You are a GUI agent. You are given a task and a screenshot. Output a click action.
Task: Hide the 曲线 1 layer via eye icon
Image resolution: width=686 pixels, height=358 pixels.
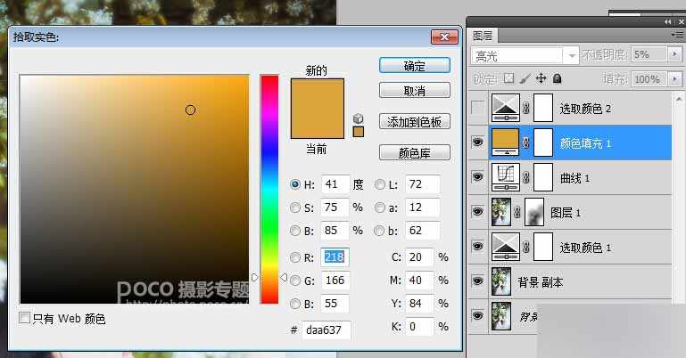pyautogui.click(x=478, y=177)
